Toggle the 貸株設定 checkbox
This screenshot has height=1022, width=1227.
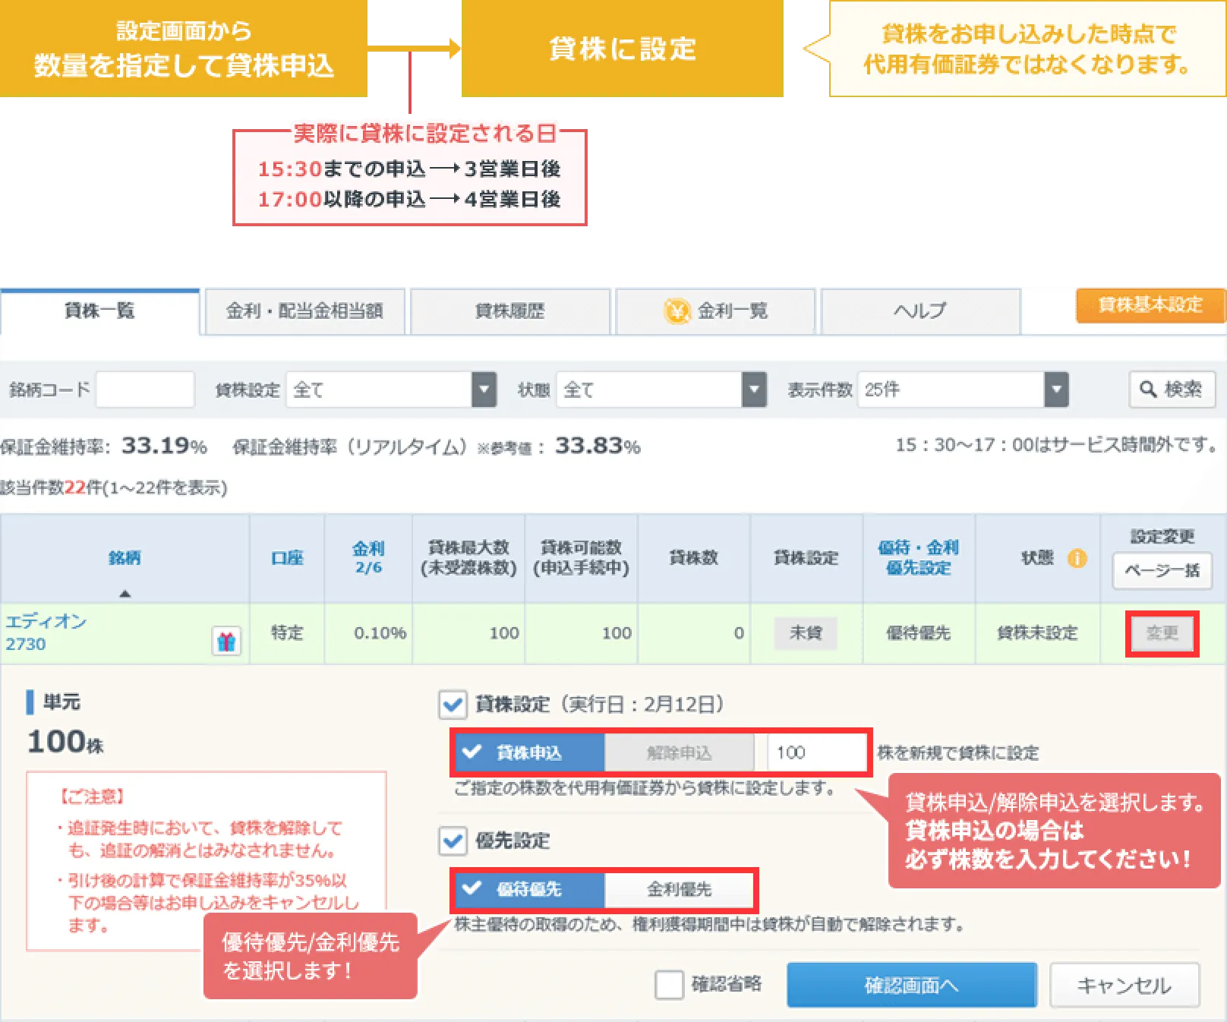coord(453,705)
